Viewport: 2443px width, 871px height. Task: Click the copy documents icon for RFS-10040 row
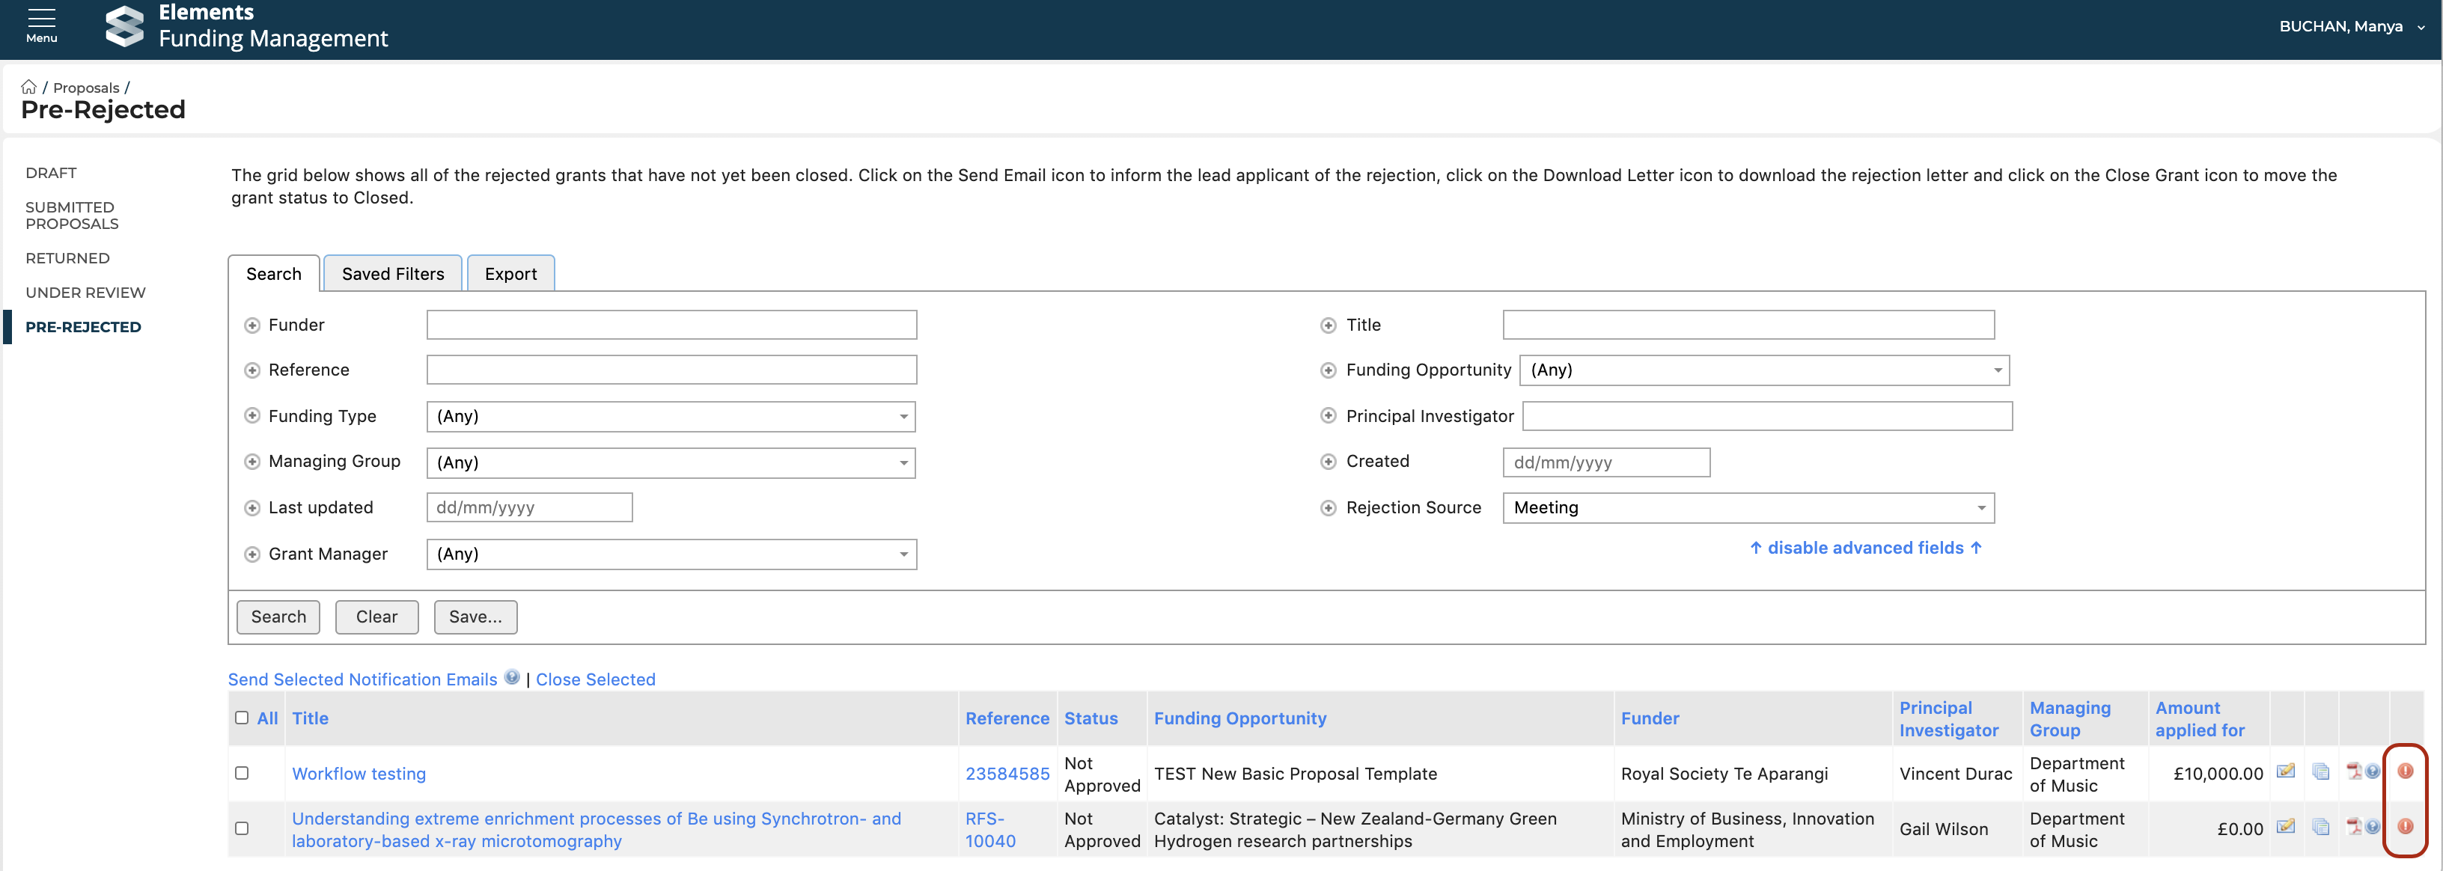coord(2321,828)
